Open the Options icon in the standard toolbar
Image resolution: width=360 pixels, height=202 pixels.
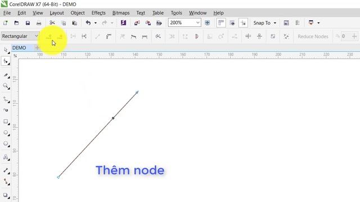[x=298, y=23]
